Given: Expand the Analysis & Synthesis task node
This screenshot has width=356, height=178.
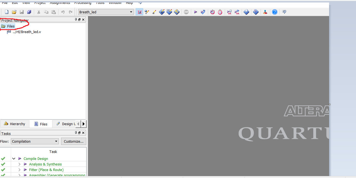Looking at the screenshot, I should tap(19, 164).
